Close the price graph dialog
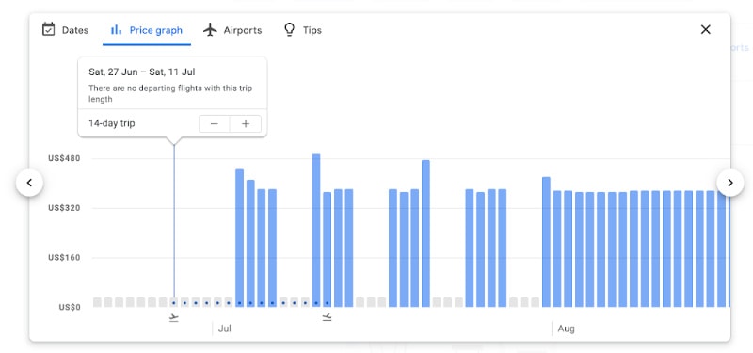Viewport: 753px width, 353px height. (x=705, y=30)
